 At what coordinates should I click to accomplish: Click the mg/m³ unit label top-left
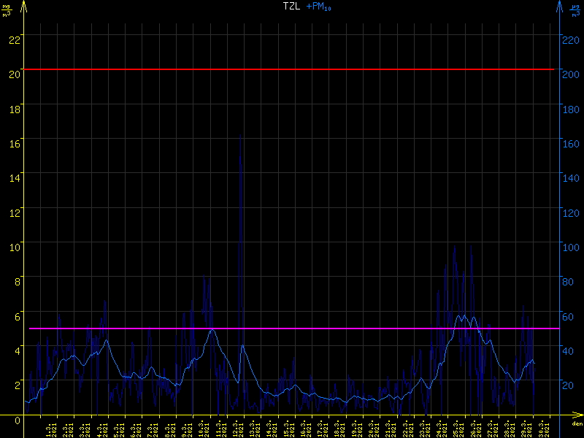point(7,9)
